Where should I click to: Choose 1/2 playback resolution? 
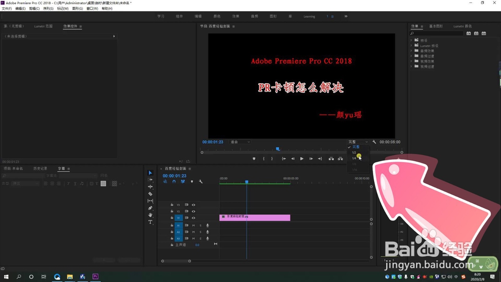(x=354, y=153)
